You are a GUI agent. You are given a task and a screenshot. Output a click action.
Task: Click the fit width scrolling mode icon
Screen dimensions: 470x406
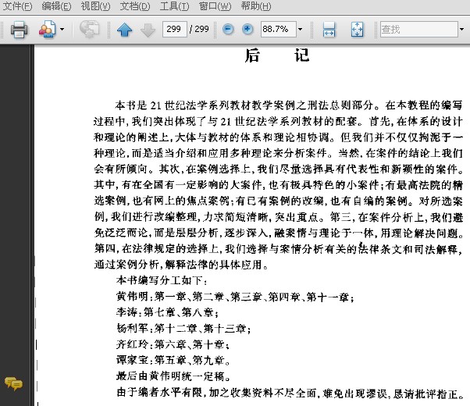[x=329, y=30]
